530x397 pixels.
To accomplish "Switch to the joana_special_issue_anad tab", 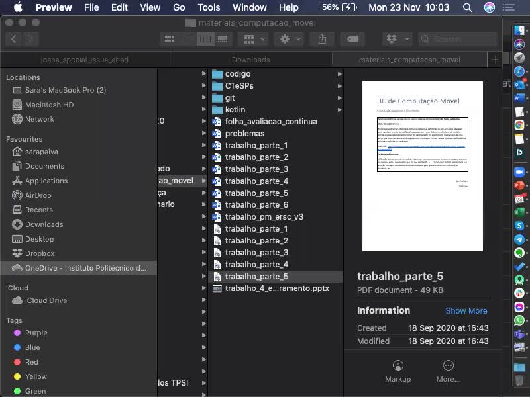I will point(85,60).
